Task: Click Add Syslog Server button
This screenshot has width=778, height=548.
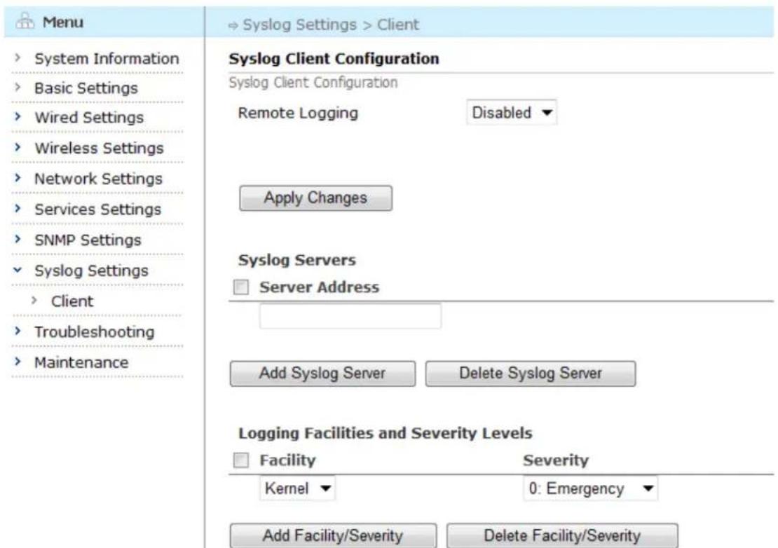Action: pyautogui.click(x=322, y=374)
